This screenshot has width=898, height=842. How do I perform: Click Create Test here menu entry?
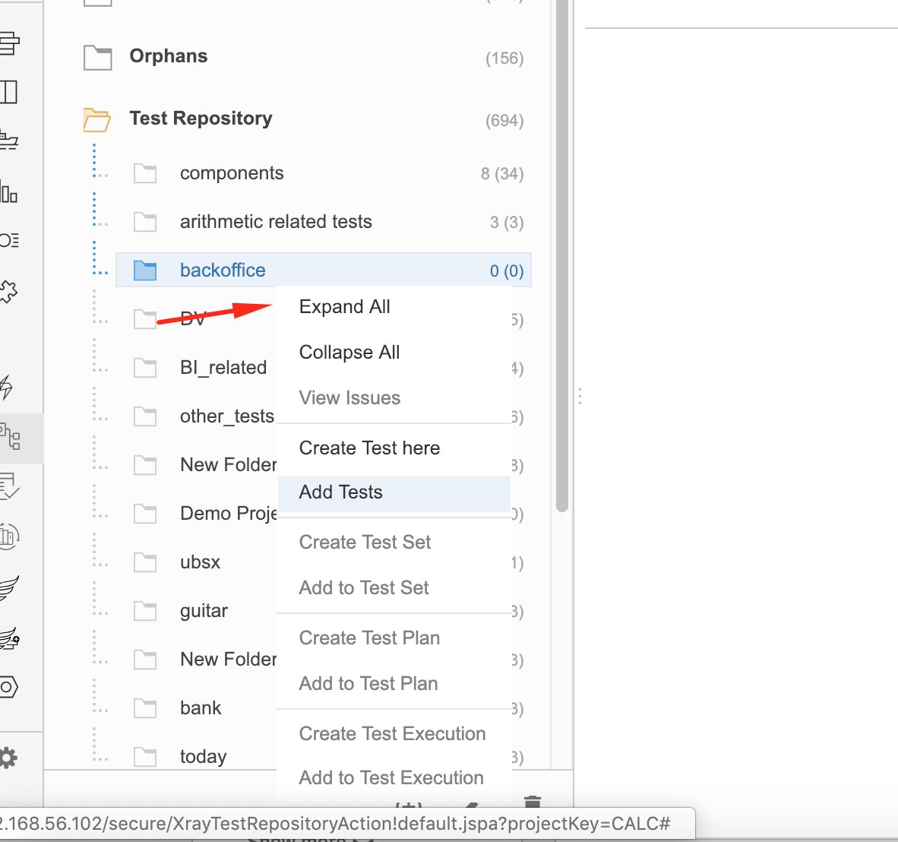click(x=369, y=448)
